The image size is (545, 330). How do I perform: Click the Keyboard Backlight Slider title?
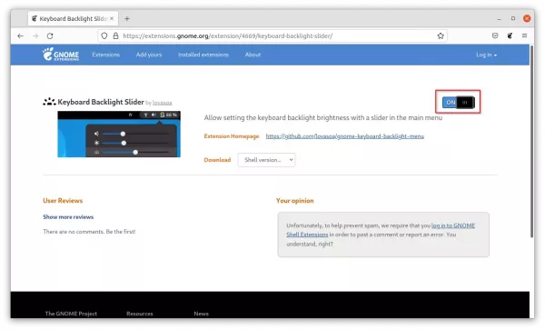(101, 102)
